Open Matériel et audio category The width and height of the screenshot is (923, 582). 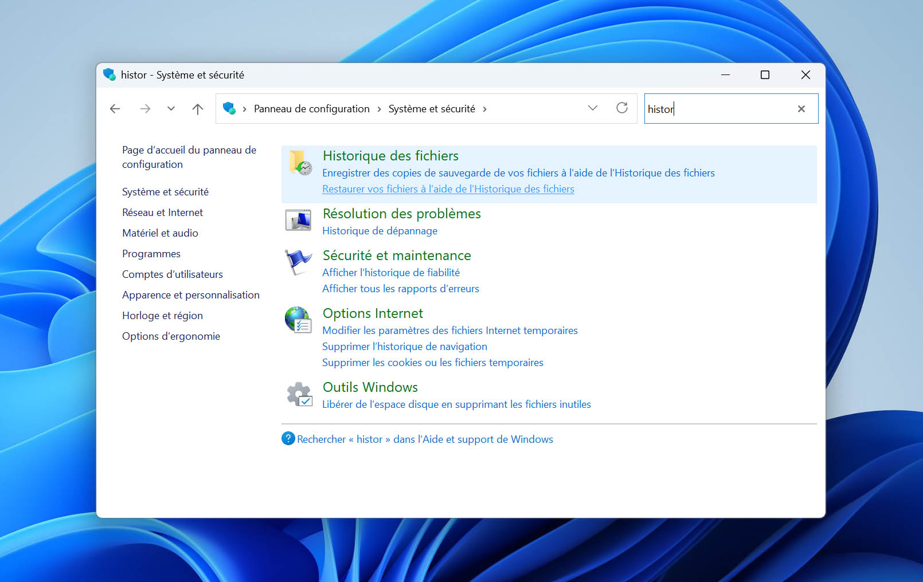160,233
